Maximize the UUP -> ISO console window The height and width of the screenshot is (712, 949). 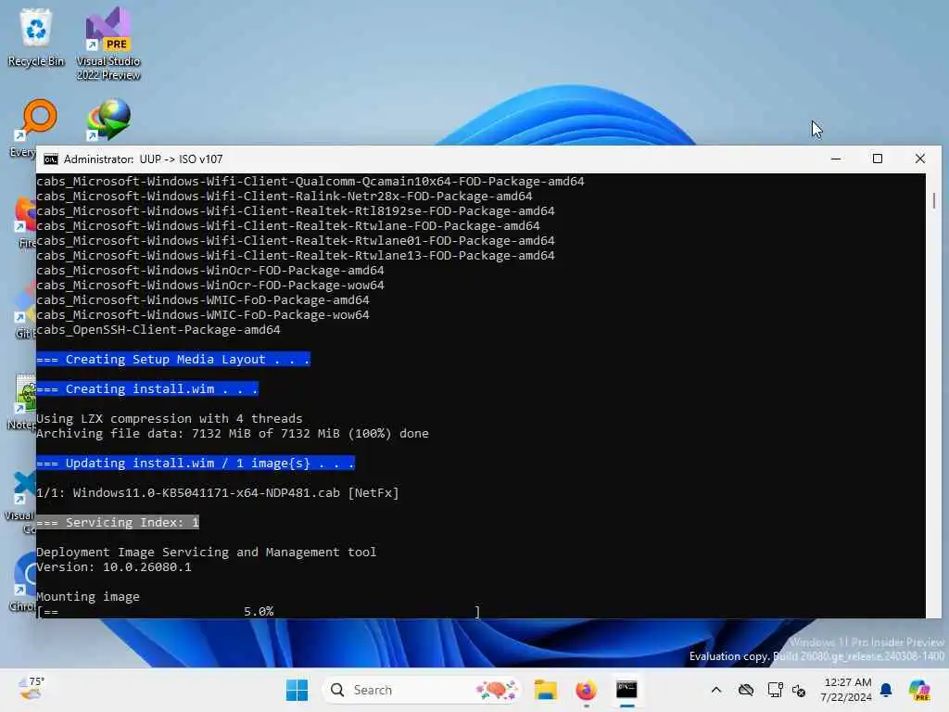click(878, 159)
